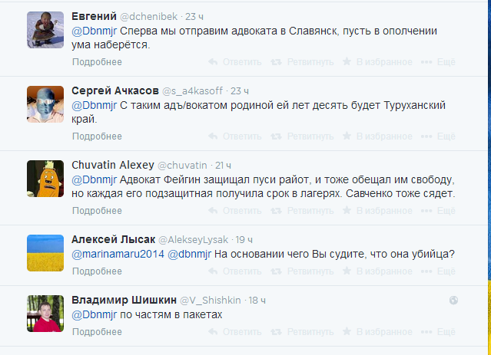Expand Подробнее under Евгений's tweet
The image size is (491, 355).
(x=97, y=62)
